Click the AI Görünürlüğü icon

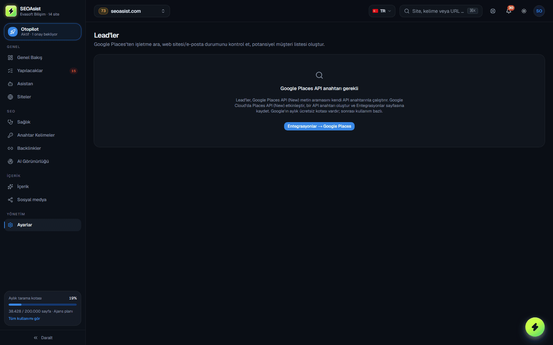10,161
